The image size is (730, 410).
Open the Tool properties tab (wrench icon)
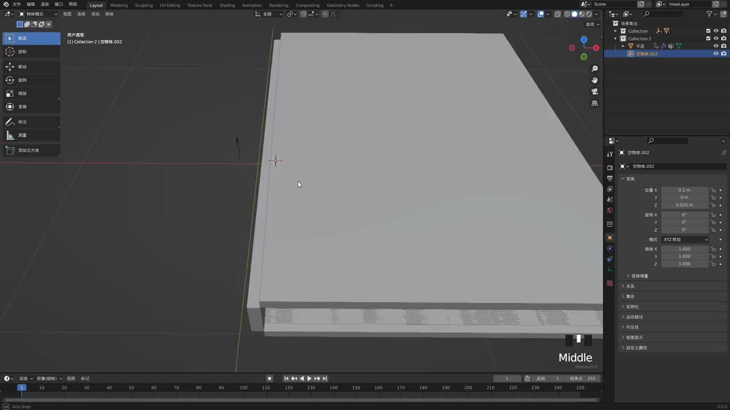point(610,154)
